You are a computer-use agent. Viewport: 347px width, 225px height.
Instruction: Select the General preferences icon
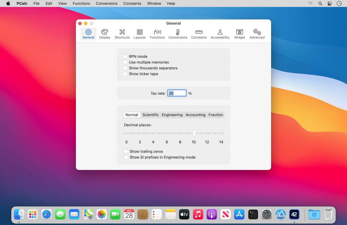(88, 34)
